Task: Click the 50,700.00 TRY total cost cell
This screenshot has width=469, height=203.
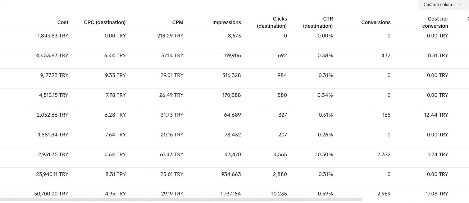Action: pyautogui.click(x=51, y=194)
